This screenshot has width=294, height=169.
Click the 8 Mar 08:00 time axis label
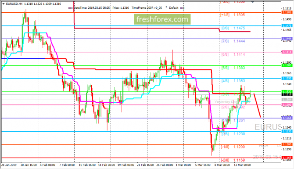click(222, 165)
